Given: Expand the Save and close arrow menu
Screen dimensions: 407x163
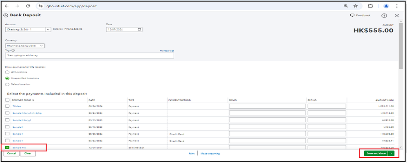Looking at the screenshot, I should click(391, 153).
